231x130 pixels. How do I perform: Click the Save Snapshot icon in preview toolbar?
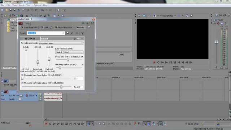[192, 16]
